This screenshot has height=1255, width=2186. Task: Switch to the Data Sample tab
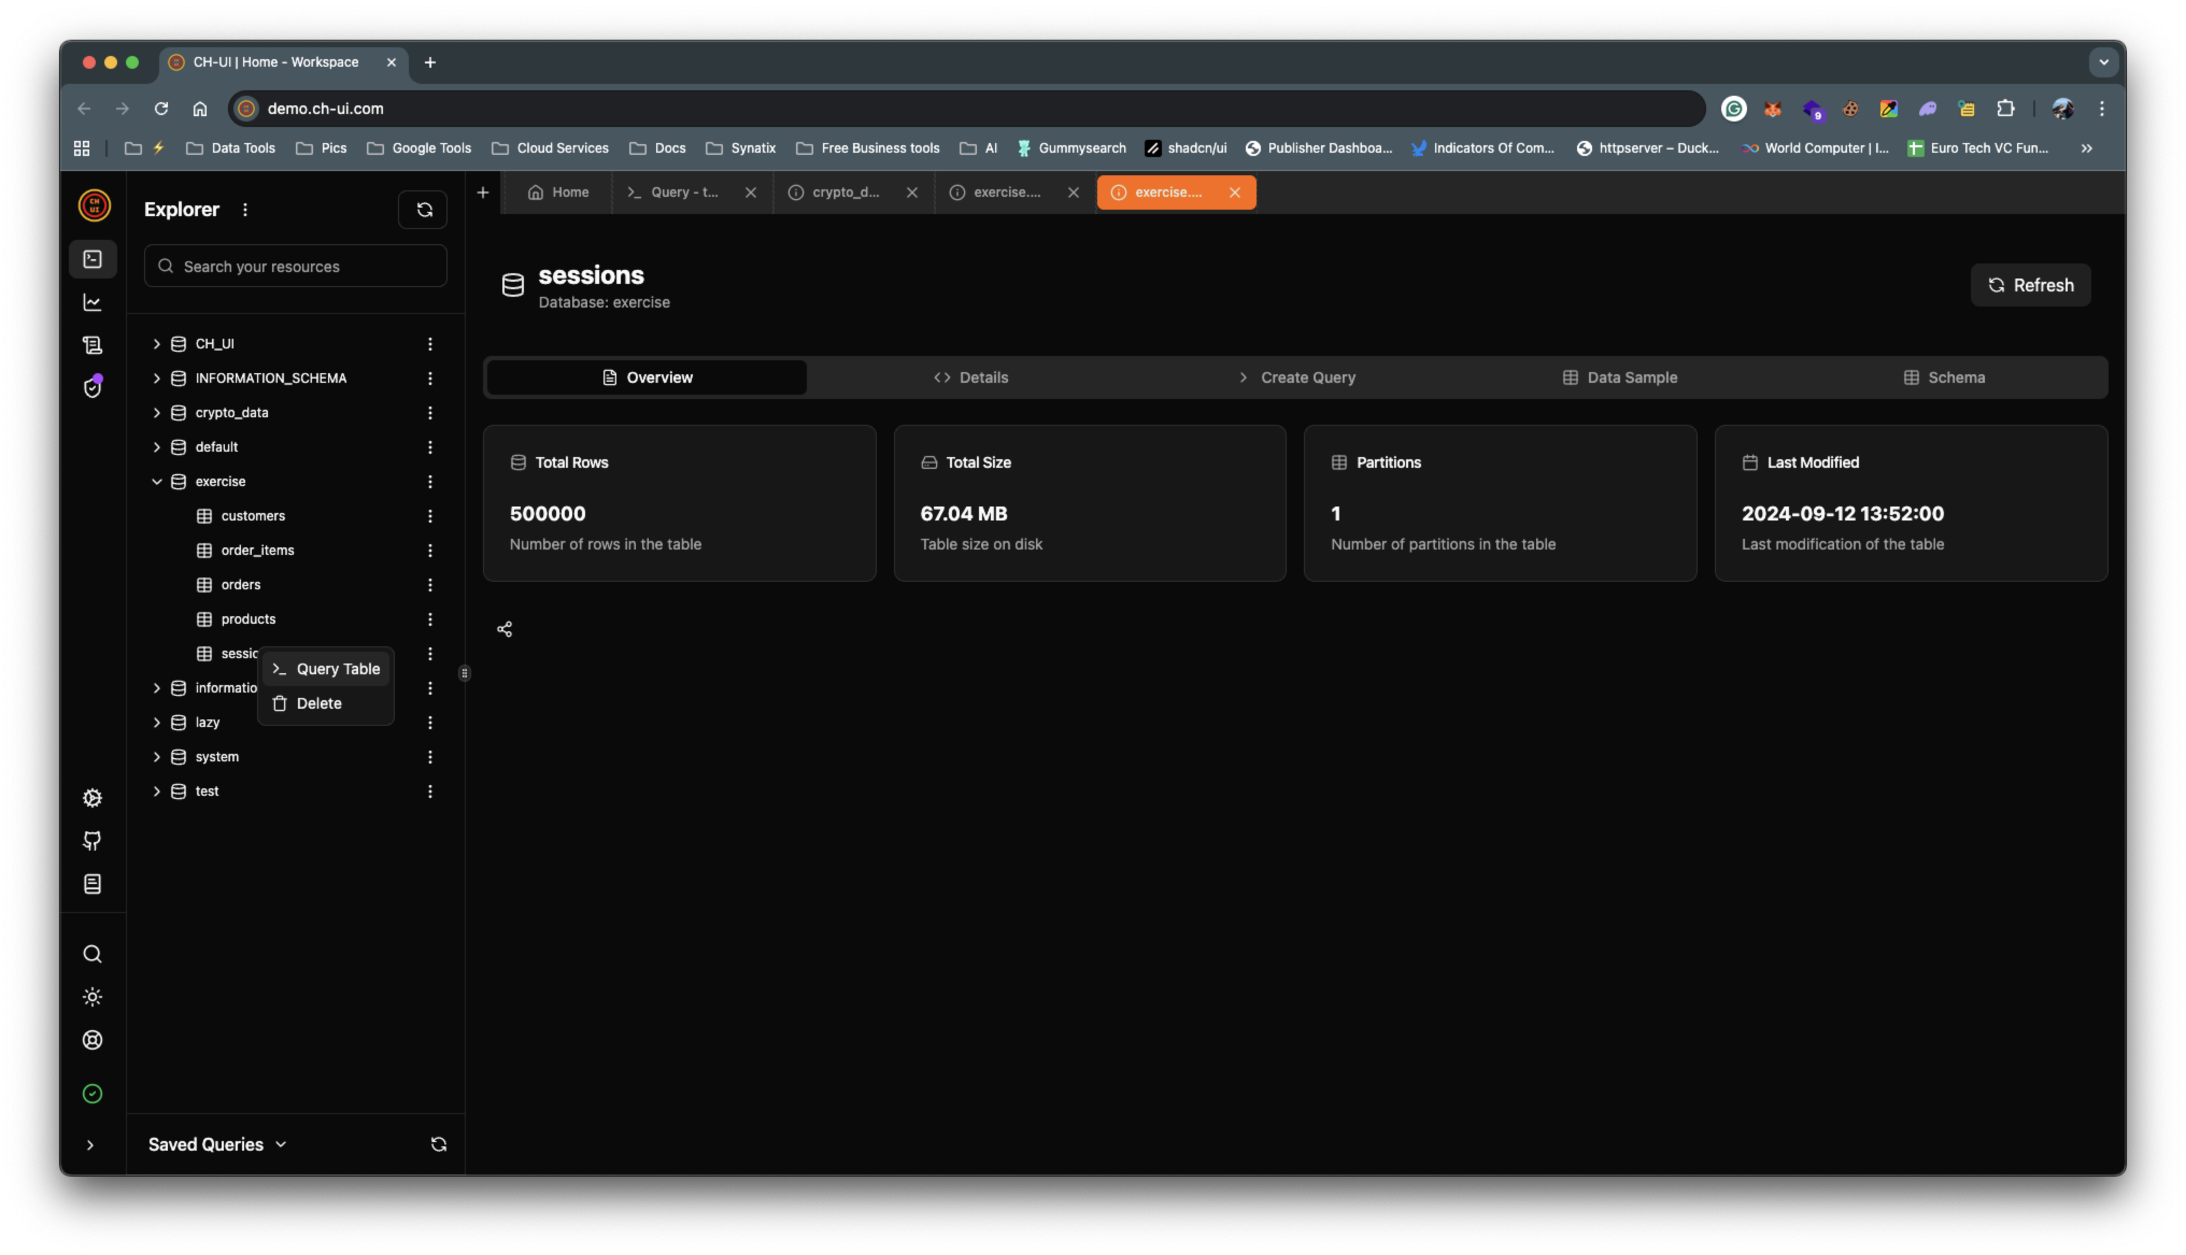coord(1620,377)
